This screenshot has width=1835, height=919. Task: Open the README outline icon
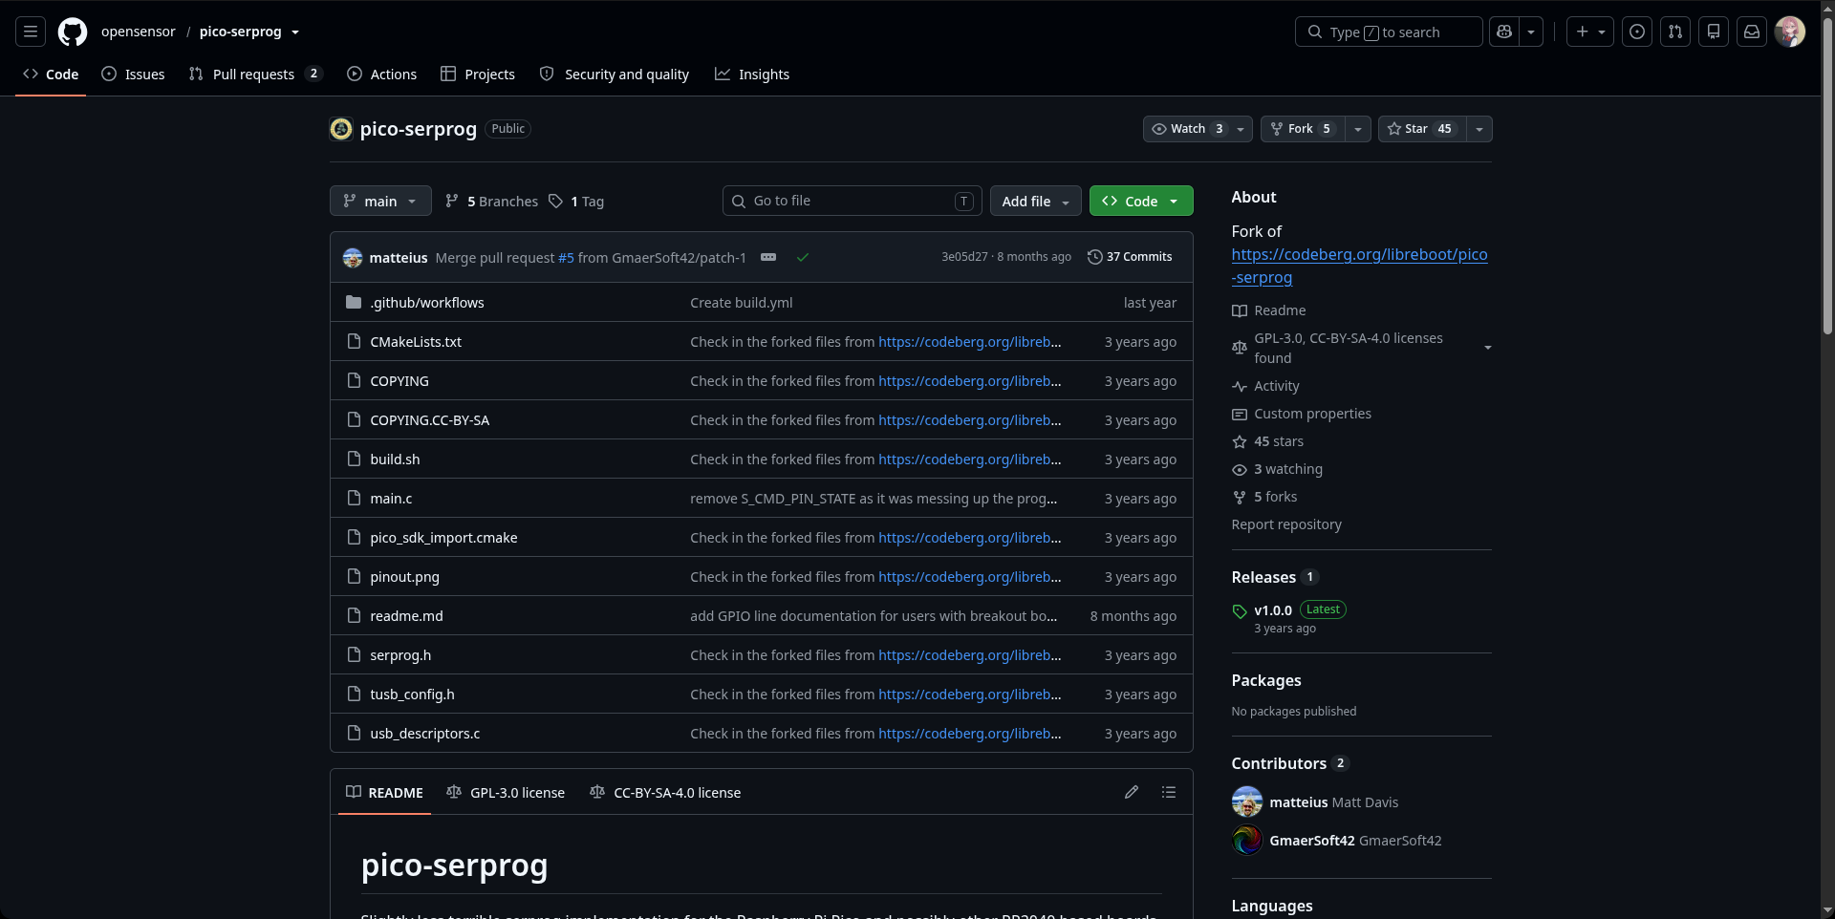(x=1169, y=792)
